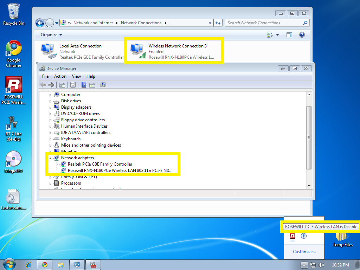
Task: Show the preview pane in Network Connections
Action: (289, 35)
